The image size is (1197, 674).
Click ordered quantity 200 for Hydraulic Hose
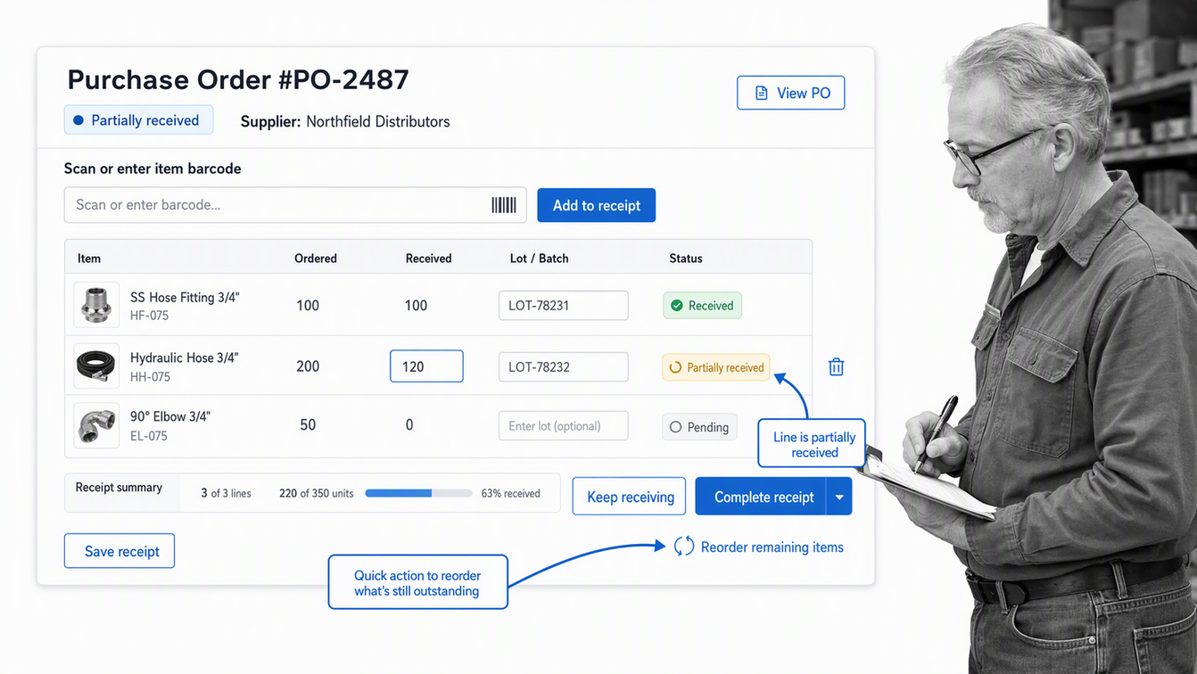click(308, 366)
